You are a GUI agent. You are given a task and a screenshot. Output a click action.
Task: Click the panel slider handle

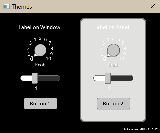point(108,78)
